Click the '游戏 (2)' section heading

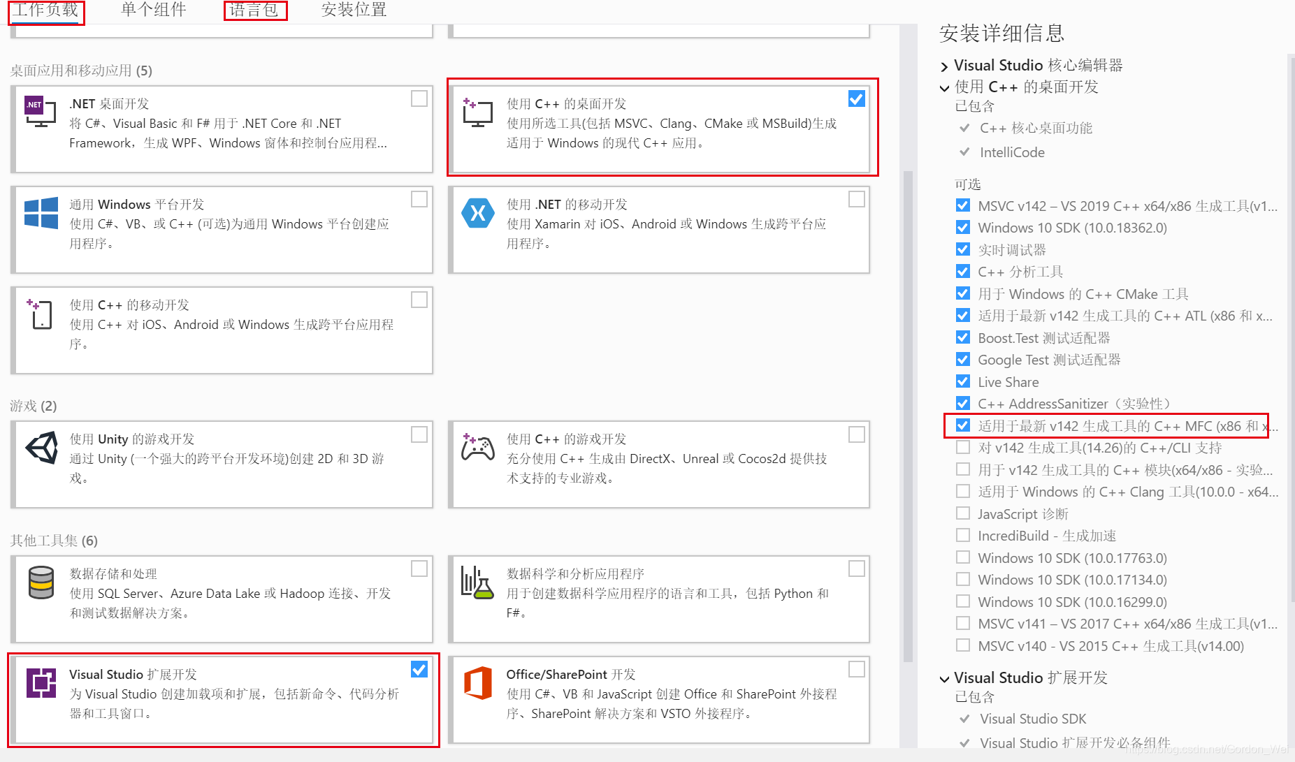pyautogui.click(x=34, y=406)
